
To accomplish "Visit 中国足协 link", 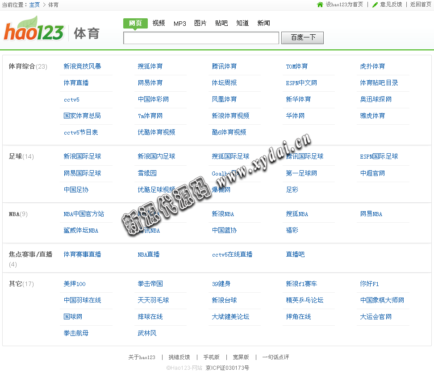I will pos(76,190).
